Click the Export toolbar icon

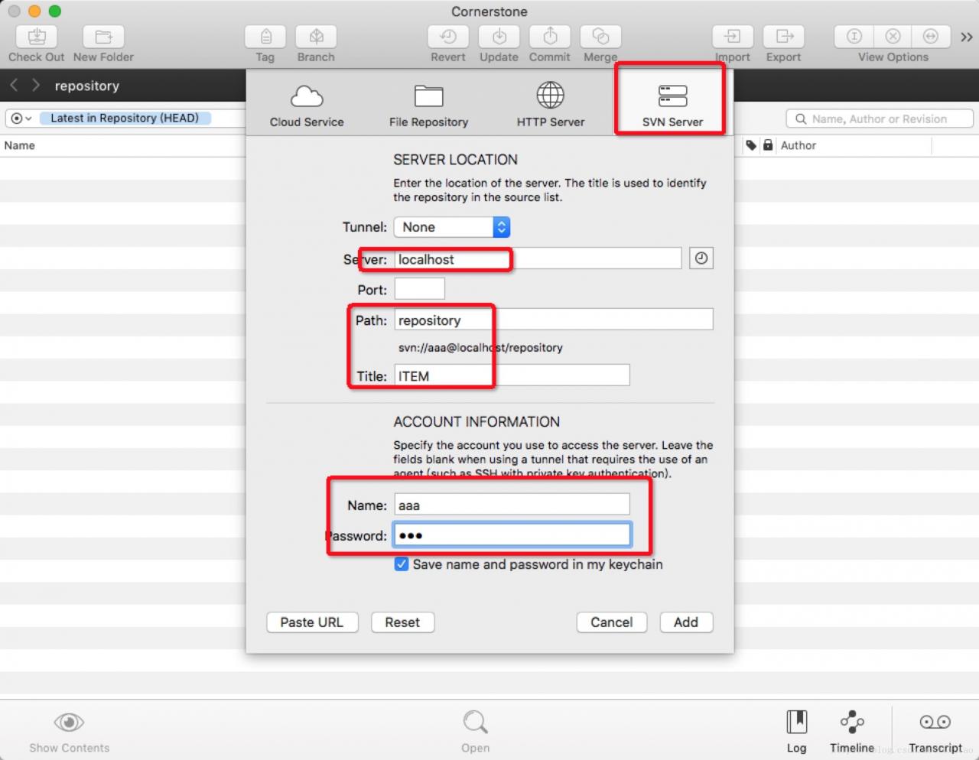tap(784, 36)
